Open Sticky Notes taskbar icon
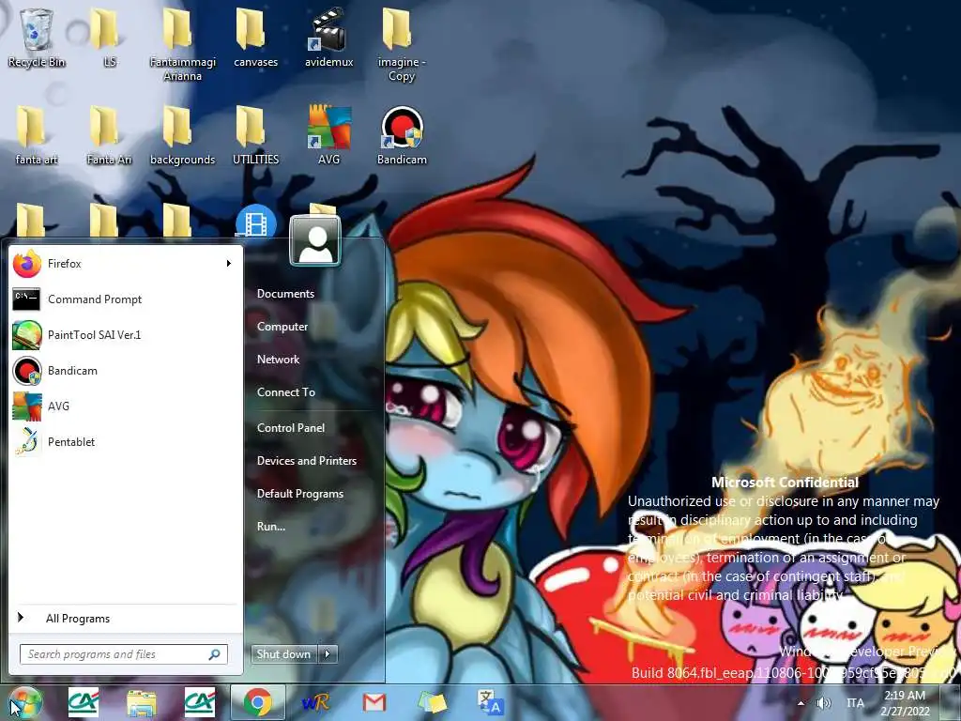The height and width of the screenshot is (721, 961). [432, 702]
